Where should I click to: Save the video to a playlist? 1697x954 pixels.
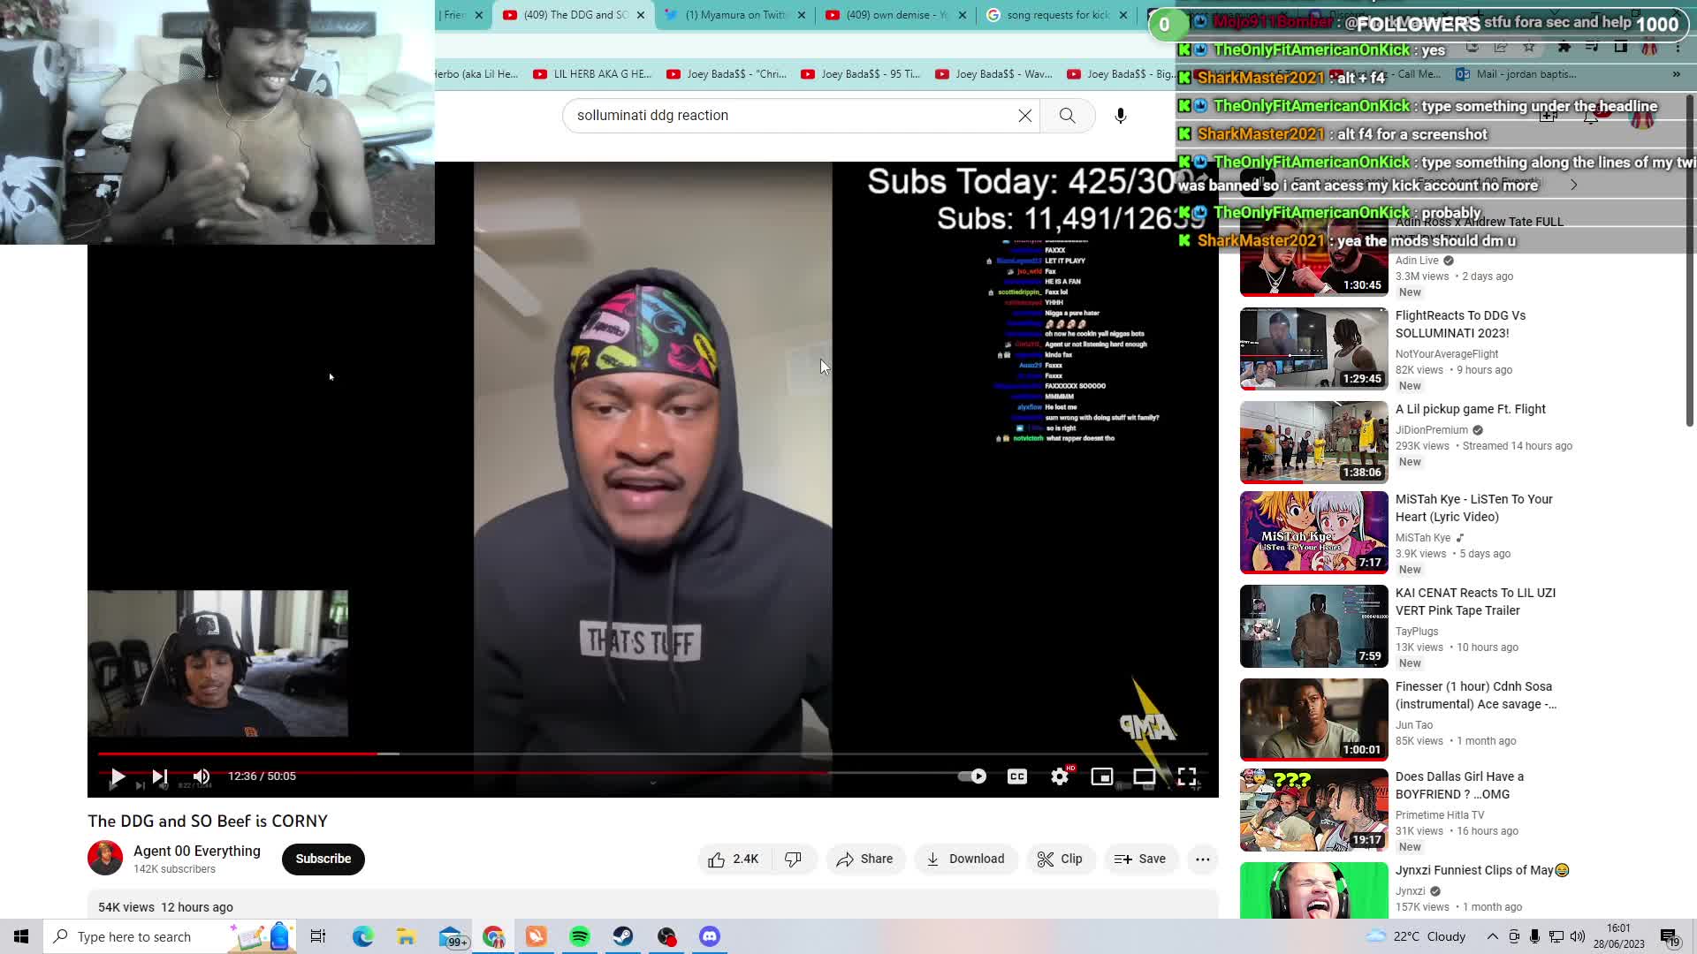[1140, 859]
